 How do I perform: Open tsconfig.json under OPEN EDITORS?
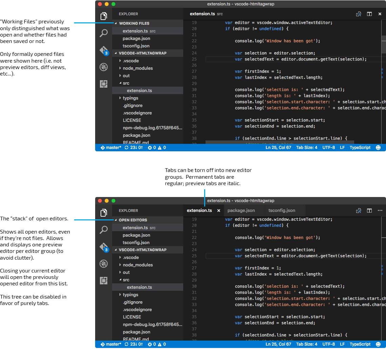[147, 243]
